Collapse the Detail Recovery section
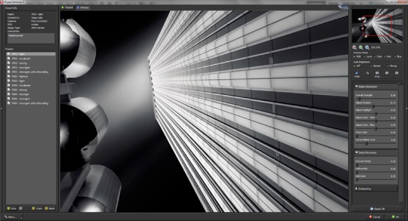Screen dimensions: 408x221 coord(356,153)
